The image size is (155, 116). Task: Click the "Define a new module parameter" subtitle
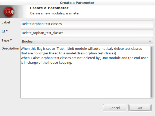click(x=55, y=13)
